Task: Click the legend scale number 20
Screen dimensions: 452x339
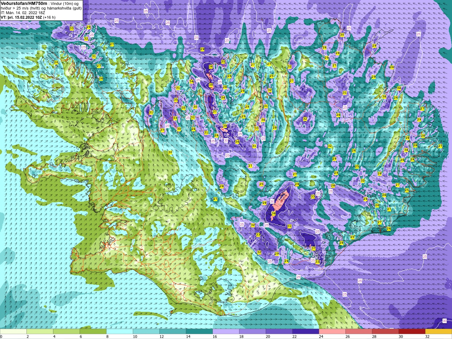Action: [x=268, y=337]
